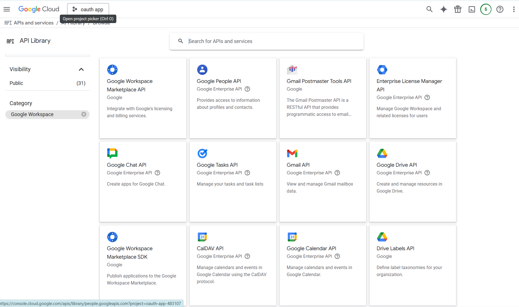Click the help question mark icon in top bar

tap(500, 9)
